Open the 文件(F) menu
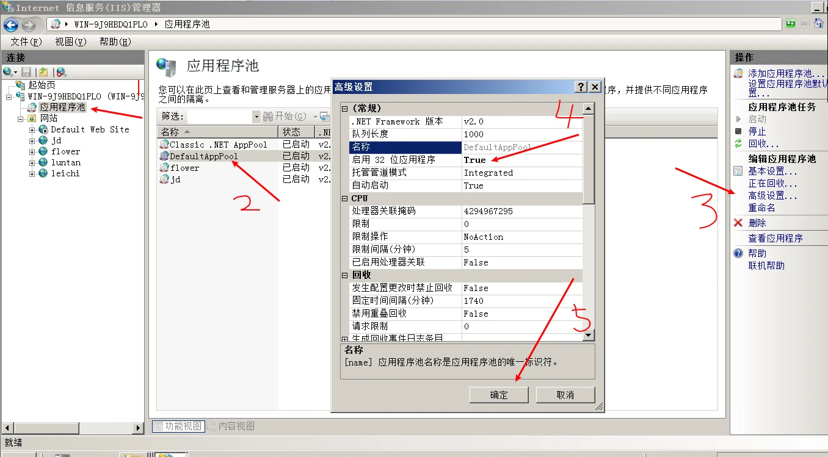Viewport: 828px width, 457px height. point(26,41)
